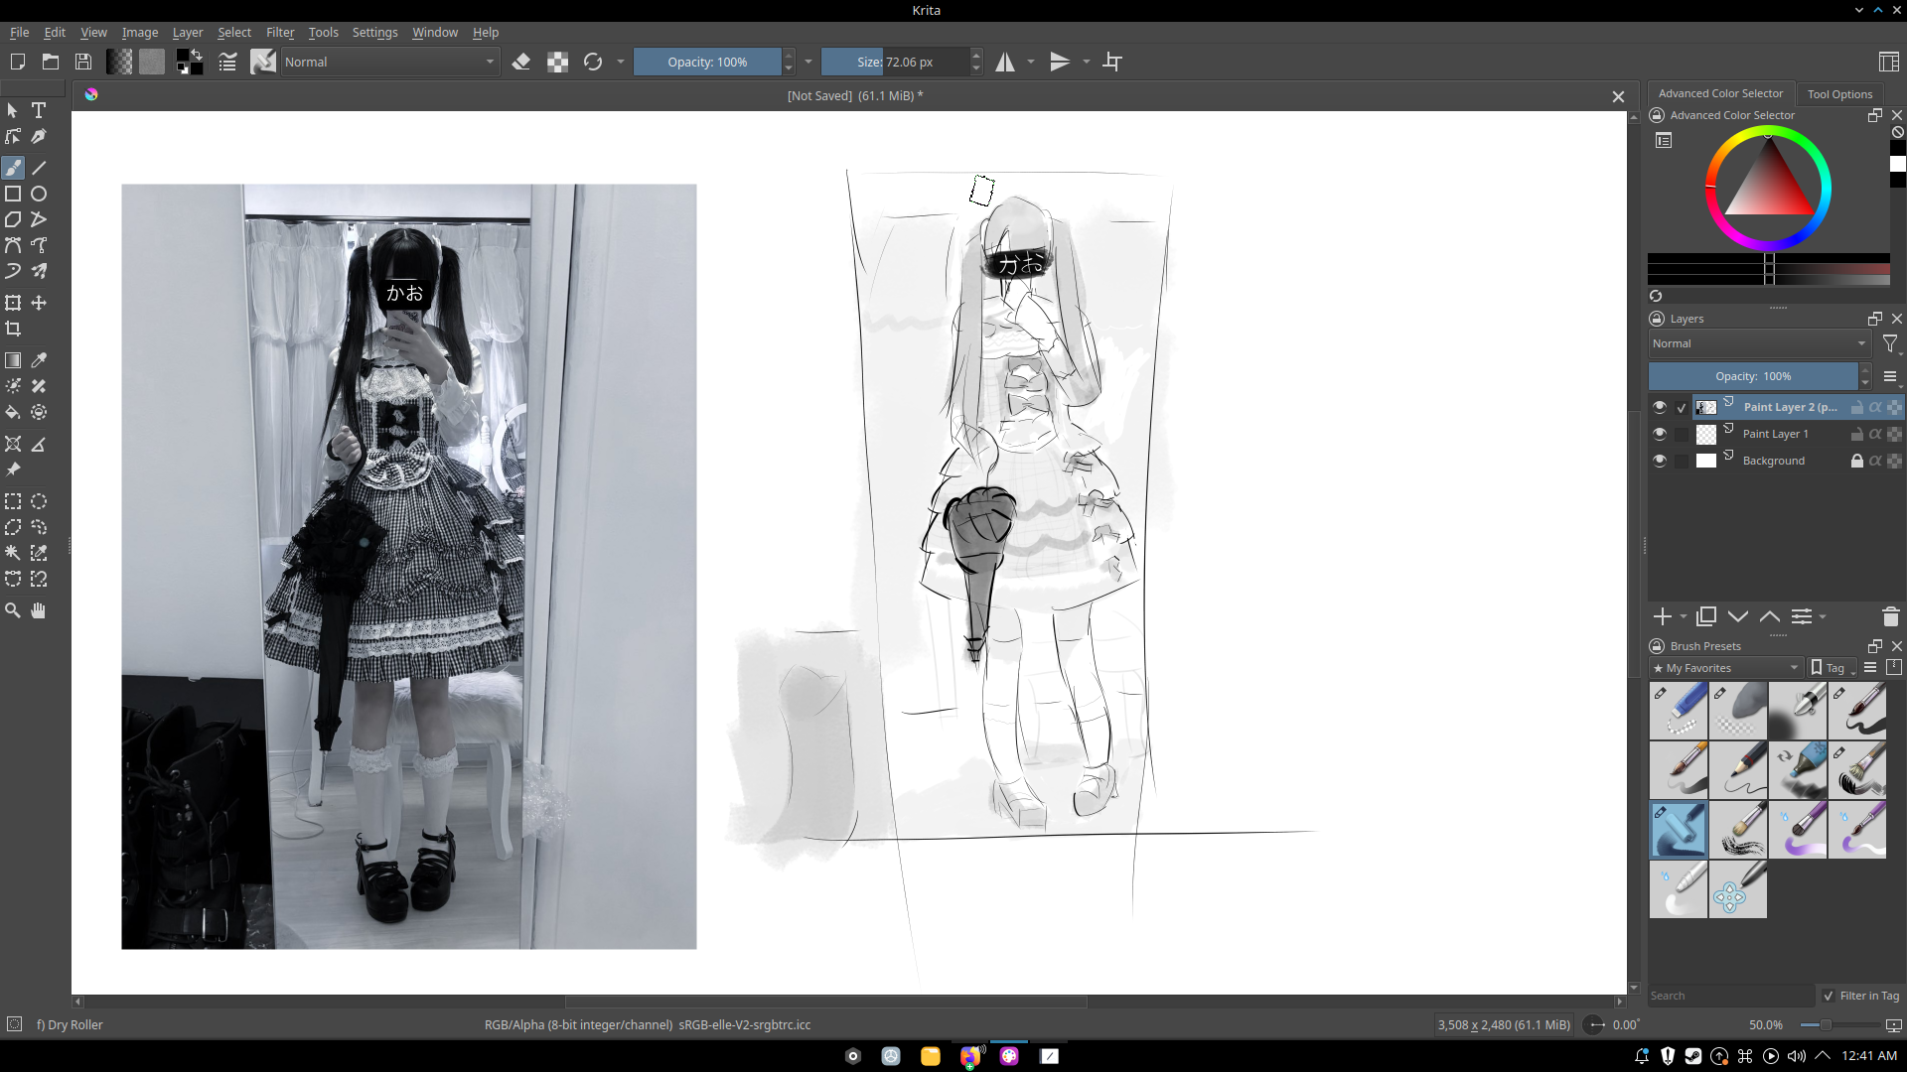
Task: Select the Bezier Curve tool
Action: point(13,245)
